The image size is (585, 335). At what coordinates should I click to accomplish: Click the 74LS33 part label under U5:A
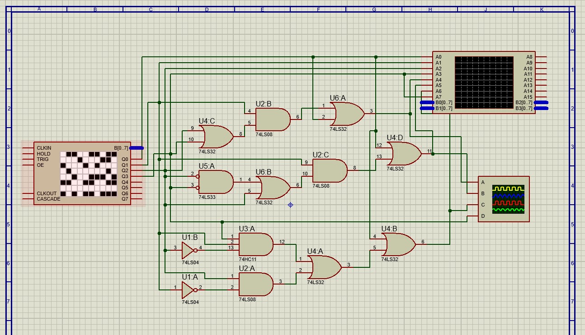[207, 197]
